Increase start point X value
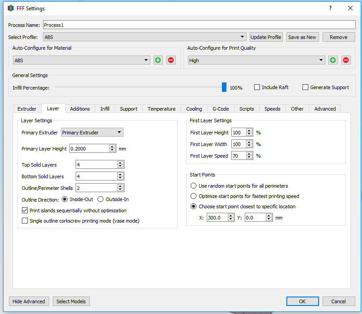This screenshot has height=314, width=362. tap(230, 215)
